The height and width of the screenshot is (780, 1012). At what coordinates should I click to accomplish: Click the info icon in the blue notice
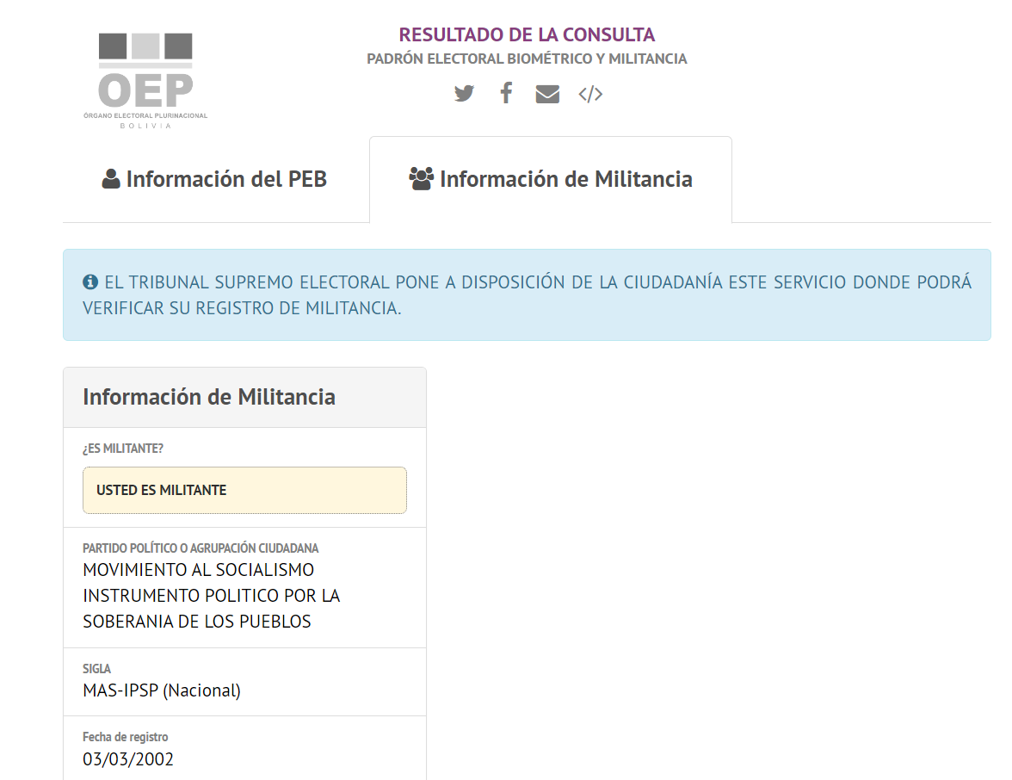[x=90, y=282]
